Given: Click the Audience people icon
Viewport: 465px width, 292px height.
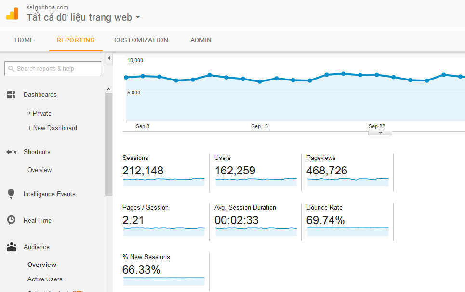Looking at the screenshot, I should pyautogui.click(x=11, y=247).
